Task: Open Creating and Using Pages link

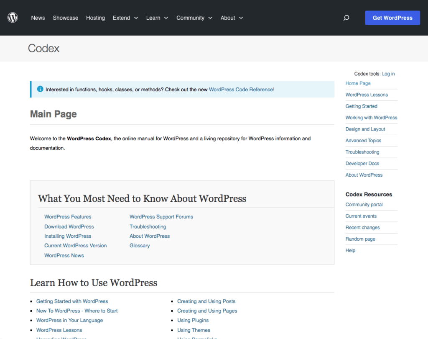Action: tap(207, 311)
